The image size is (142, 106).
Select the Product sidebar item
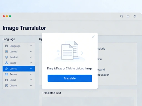point(19,57)
